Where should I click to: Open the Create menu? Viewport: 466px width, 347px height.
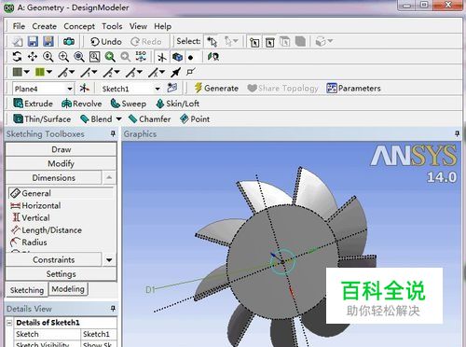(x=44, y=26)
